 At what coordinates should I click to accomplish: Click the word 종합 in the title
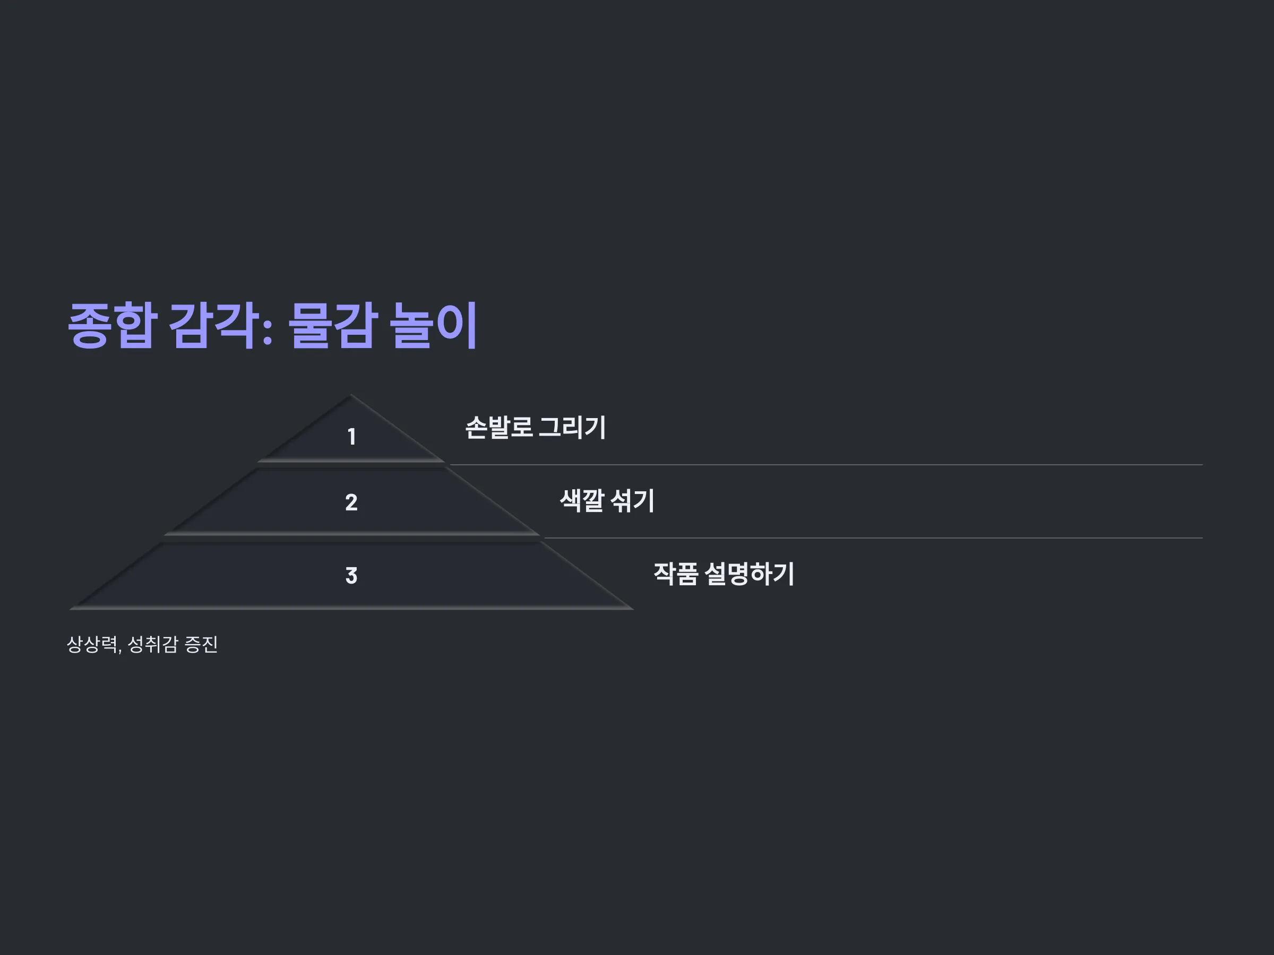point(113,325)
